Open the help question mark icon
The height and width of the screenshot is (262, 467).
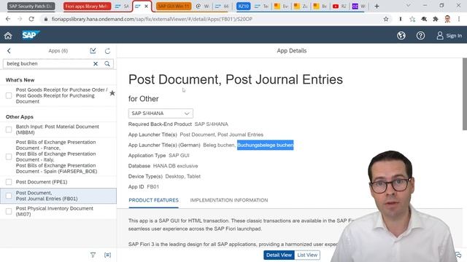click(x=420, y=36)
